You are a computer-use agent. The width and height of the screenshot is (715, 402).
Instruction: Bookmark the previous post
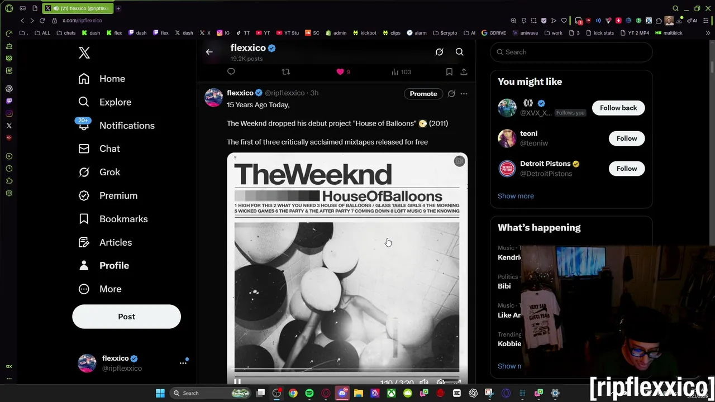click(x=449, y=71)
